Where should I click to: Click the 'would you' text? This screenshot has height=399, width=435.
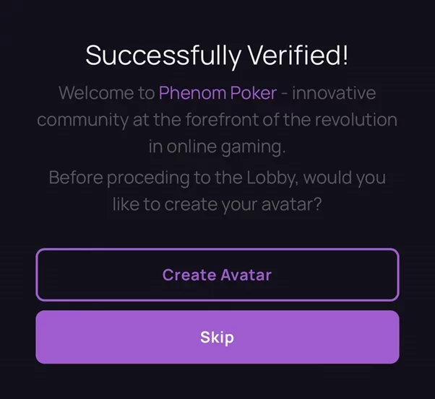[345, 177]
